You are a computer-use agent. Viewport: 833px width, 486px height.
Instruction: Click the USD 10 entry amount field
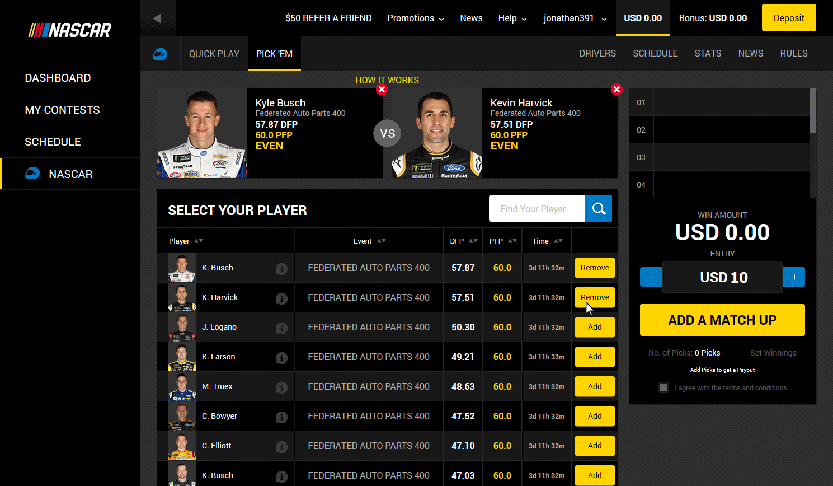722,277
